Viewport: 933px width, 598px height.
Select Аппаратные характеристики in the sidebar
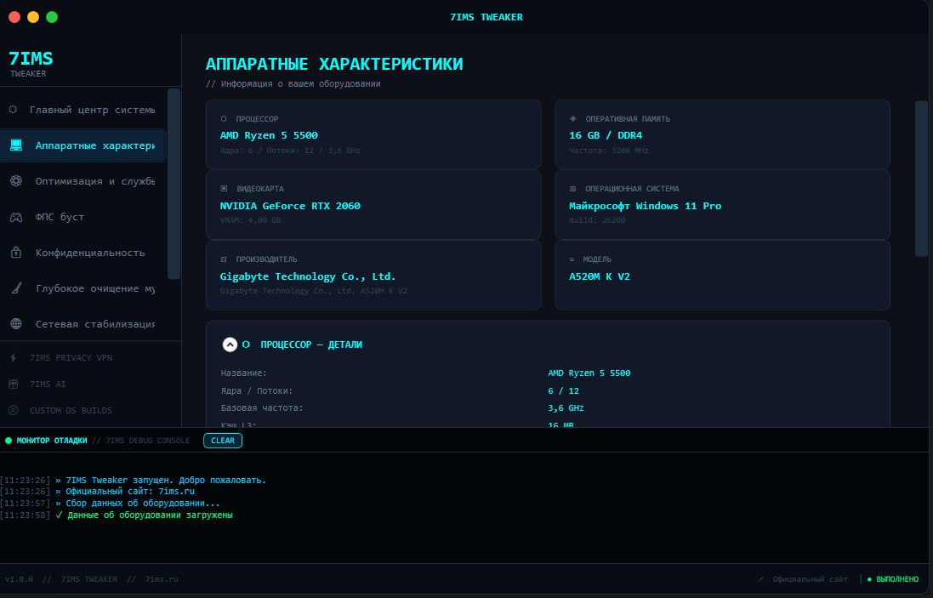coord(83,145)
